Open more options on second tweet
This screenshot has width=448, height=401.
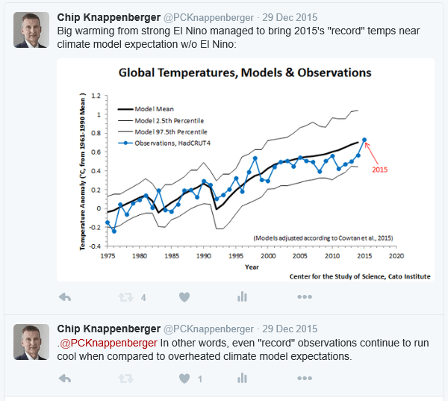tap(304, 379)
